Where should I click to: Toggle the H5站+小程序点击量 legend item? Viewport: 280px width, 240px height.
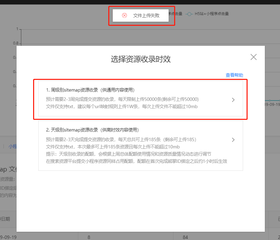[x=207, y=14]
